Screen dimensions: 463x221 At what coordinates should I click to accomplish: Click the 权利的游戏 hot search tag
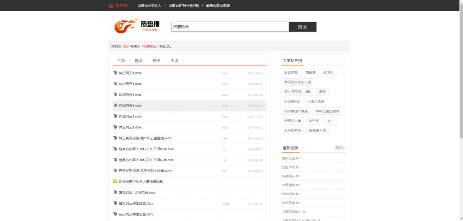(x=293, y=131)
